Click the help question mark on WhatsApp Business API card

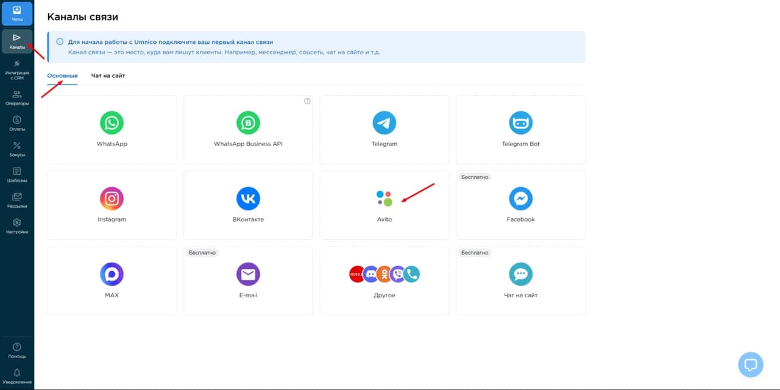(307, 101)
